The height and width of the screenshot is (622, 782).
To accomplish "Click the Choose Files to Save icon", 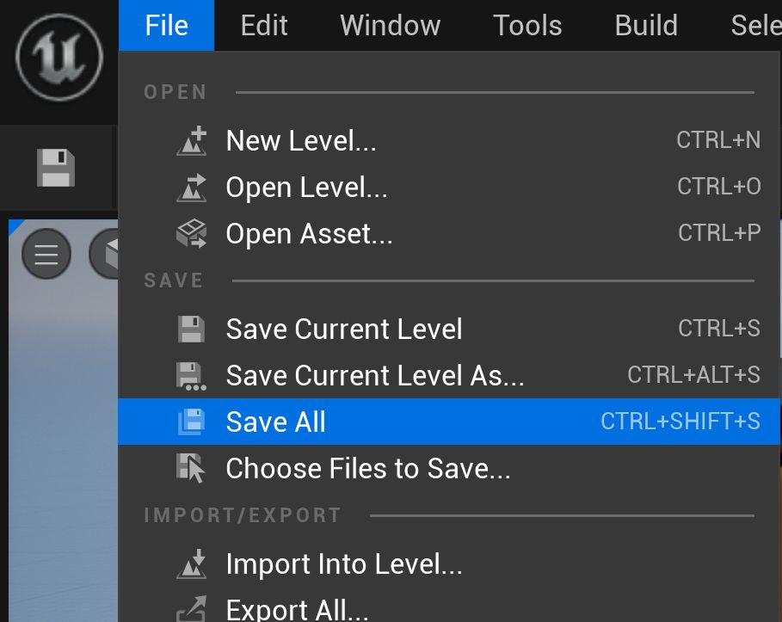I will coord(191,469).
